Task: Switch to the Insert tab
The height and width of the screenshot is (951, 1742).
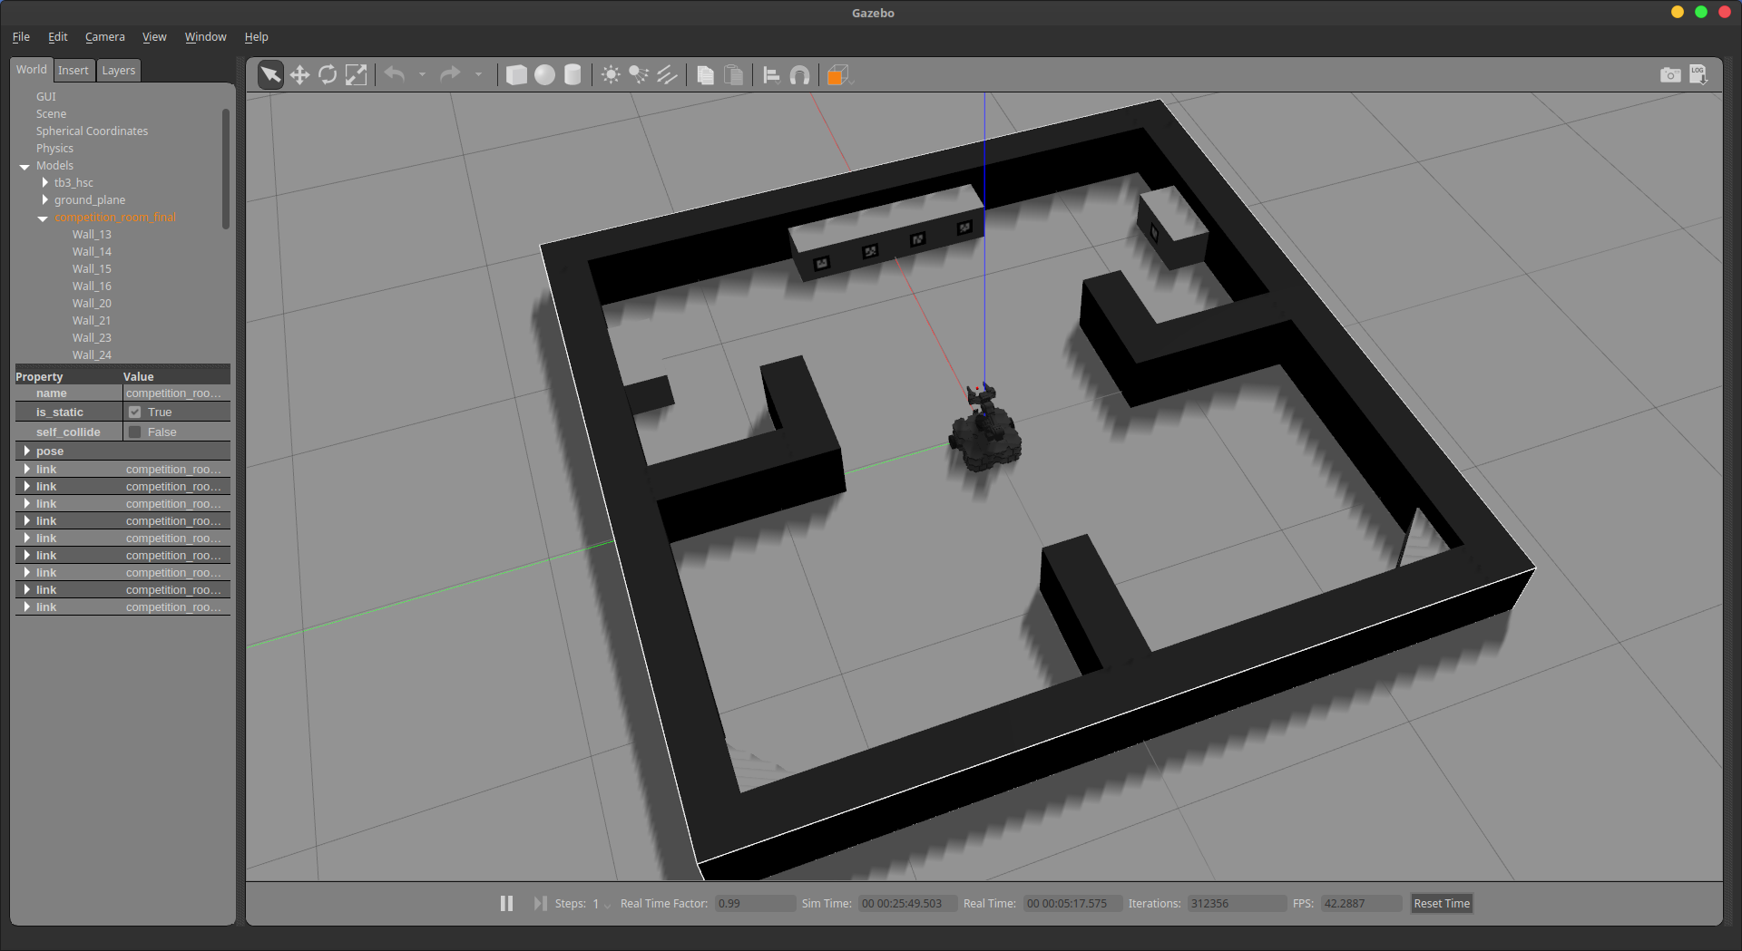Action: tap(73, 71)
